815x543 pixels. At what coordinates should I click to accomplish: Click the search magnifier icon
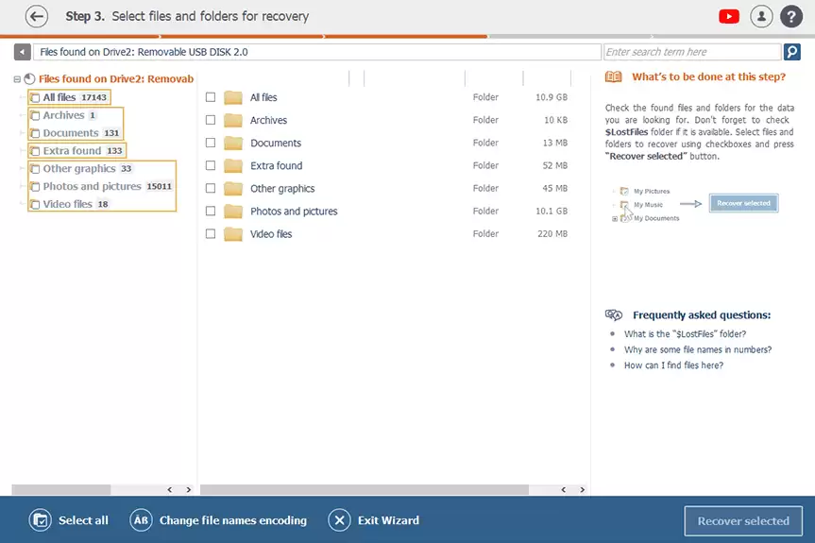(792, 52)
